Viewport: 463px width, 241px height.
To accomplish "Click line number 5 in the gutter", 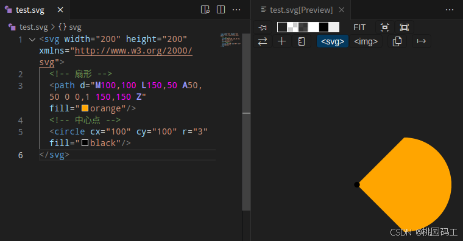I will point(20,132).
